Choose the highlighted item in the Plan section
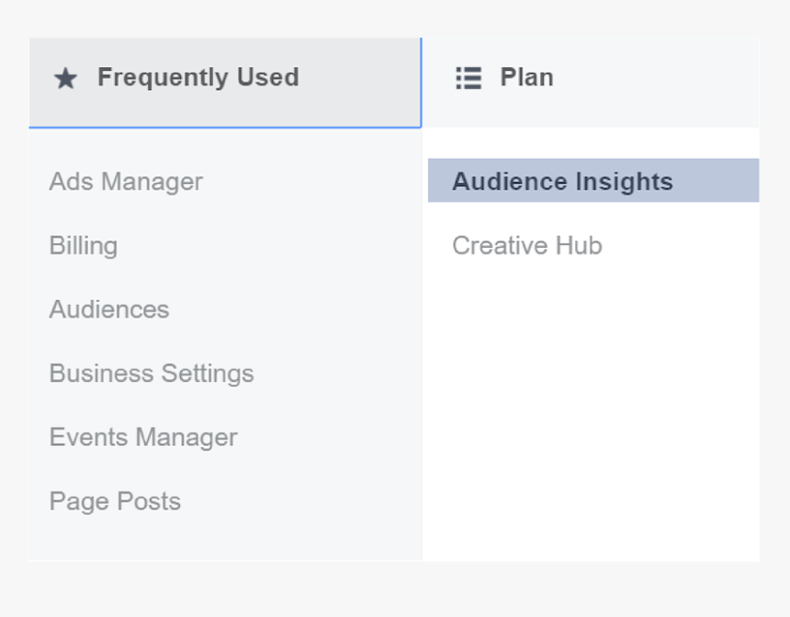The height and width of the screenshot is (617, 790). (x=562, y=182)
